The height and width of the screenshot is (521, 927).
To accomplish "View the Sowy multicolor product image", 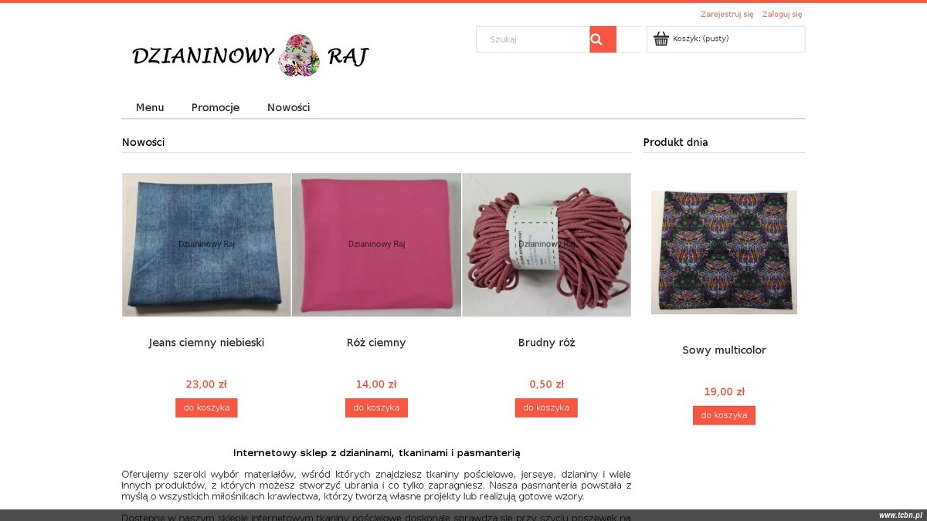I will (724, 252).
